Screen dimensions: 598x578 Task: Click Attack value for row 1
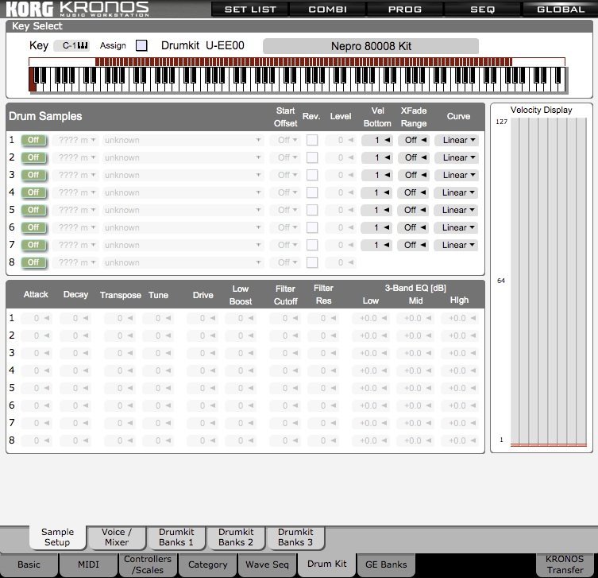37,318
